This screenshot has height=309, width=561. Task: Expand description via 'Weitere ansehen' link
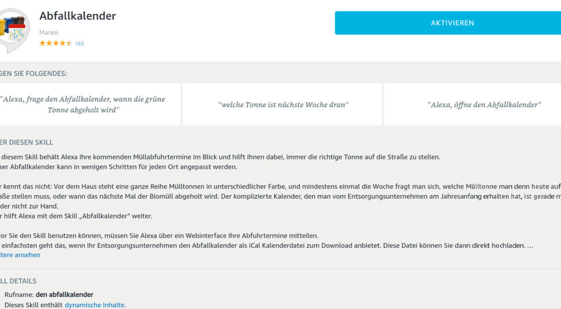[20, 255]
